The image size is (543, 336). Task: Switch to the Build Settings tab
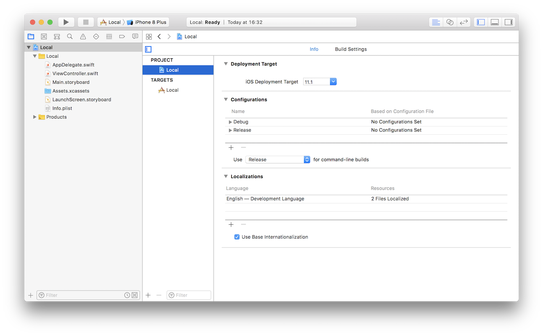coord(350,49)
